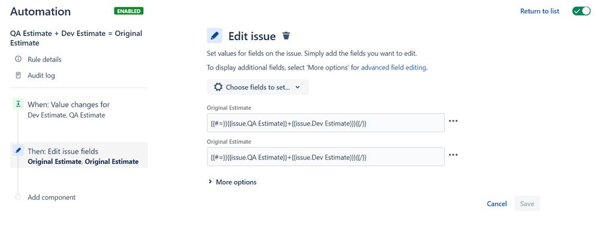
Task: Open the three-dot menu for second Original Estimate
Action: coord(453,155)
